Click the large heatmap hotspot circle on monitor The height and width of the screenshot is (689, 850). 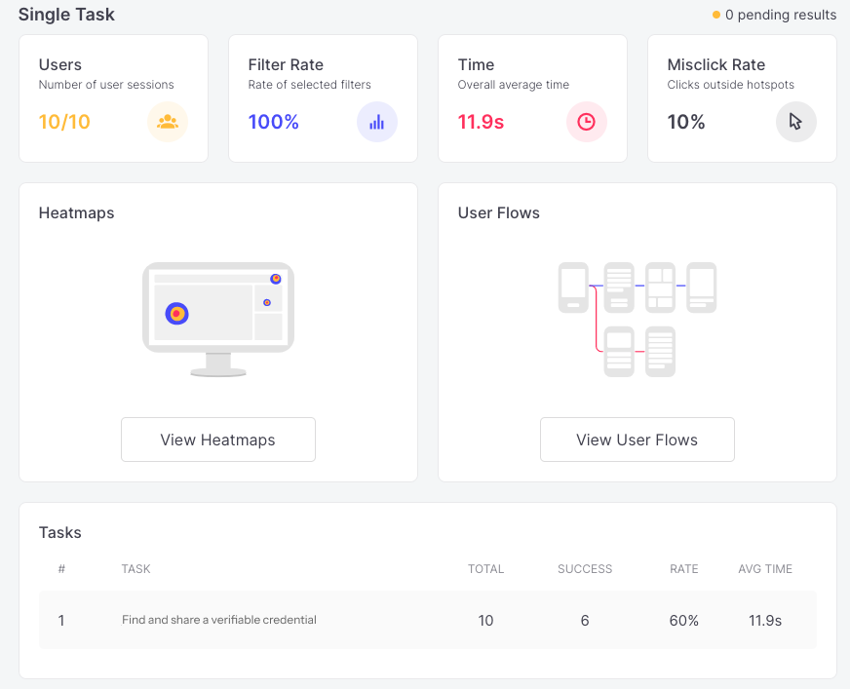pos(176,314)
